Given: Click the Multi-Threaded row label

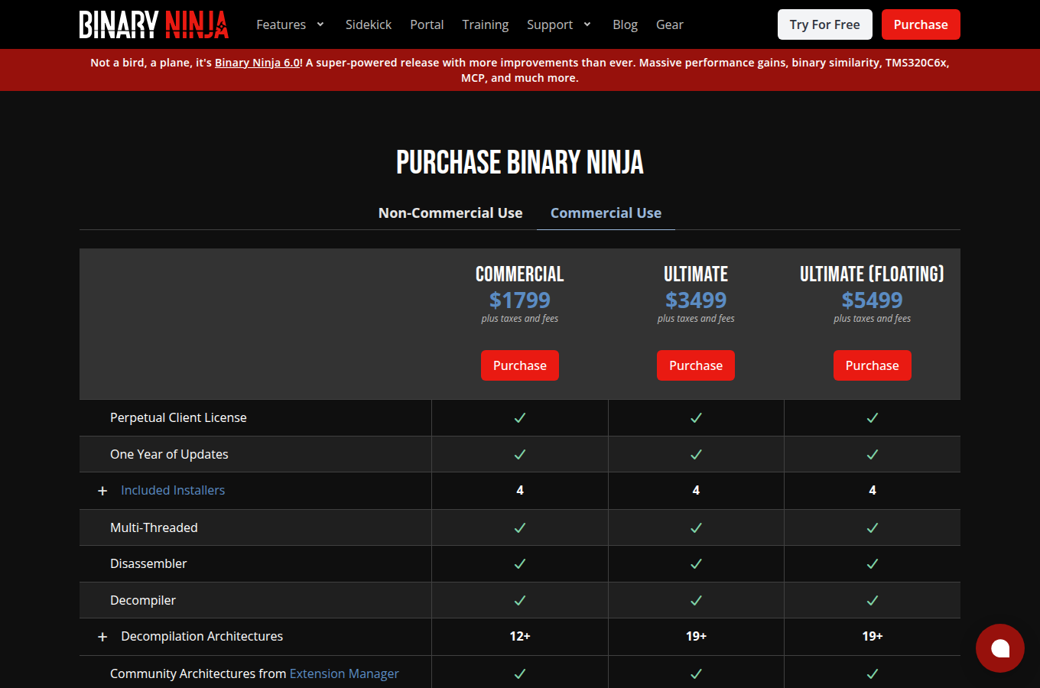Looking at the screenshot, I should click(x=154, y=527).
